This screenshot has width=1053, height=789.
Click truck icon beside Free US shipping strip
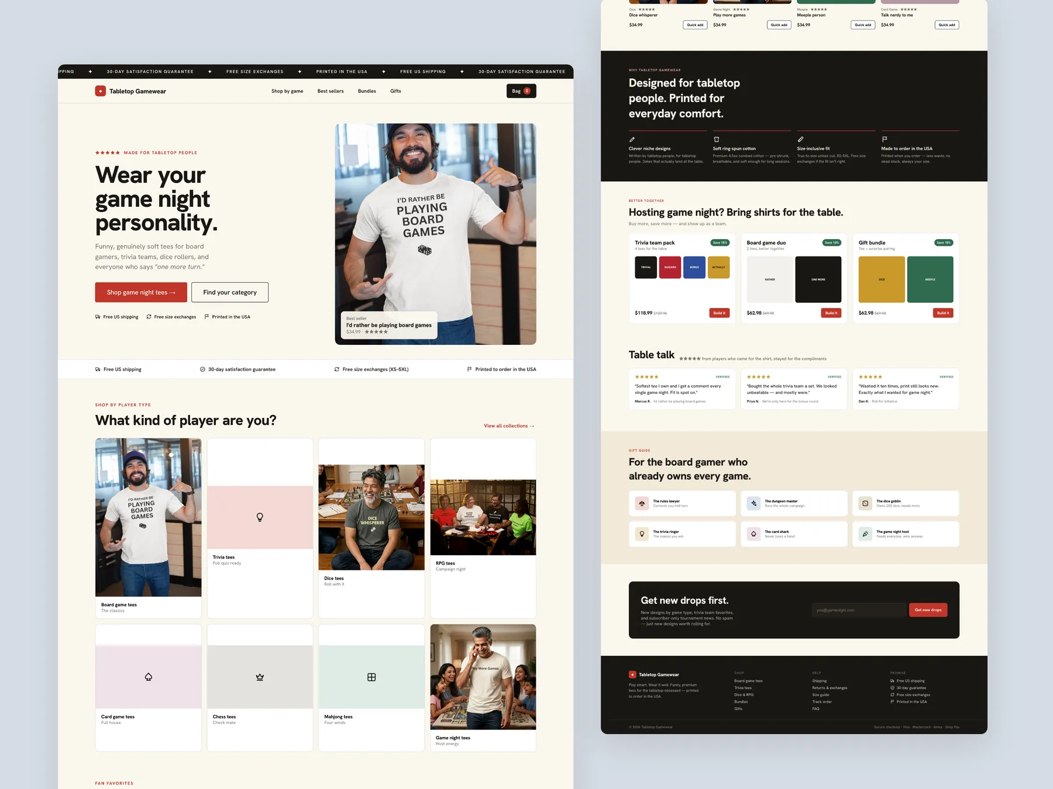pyautogui.click(x=98, y=369)
